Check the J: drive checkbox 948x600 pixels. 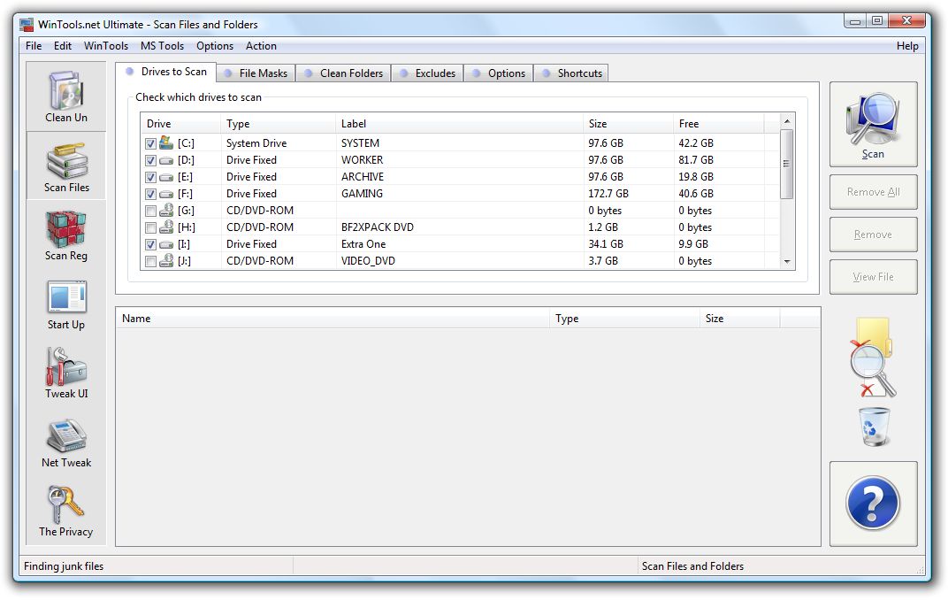(x=150, y=262)
